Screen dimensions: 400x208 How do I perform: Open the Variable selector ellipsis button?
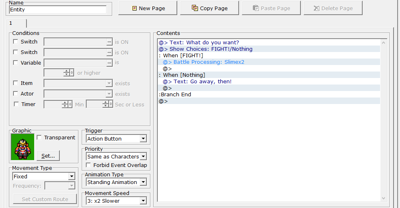click(109, 63)
